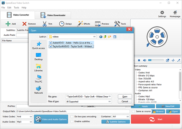The image size is (182, 129).
Task: Click Codec: Xvid in summary tree
Action: (144, 73)
